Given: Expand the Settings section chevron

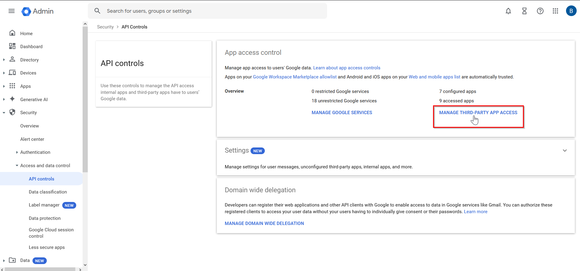Looking at the screenshot, I should click(x=565, y=150).
